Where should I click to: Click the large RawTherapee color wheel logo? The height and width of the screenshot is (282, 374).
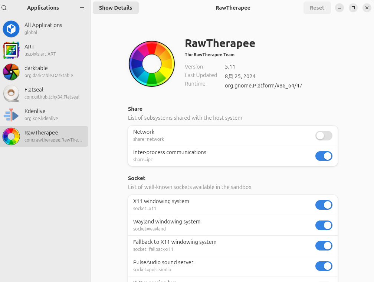pos(152,64)
